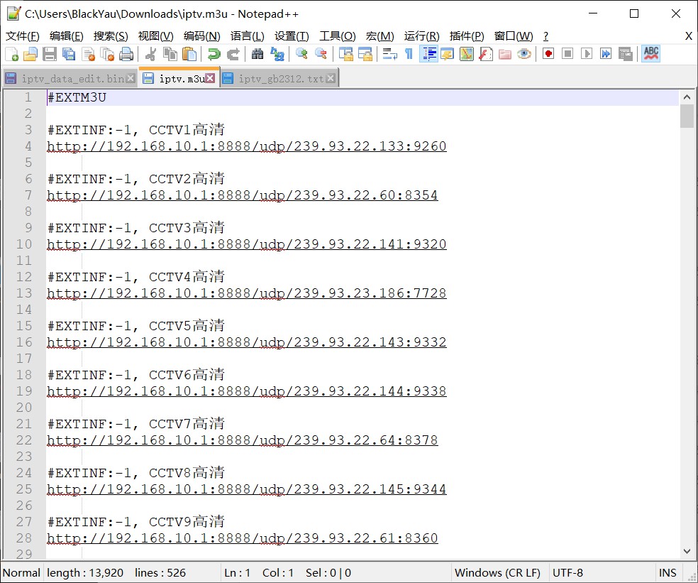
Task: Cut selection with the scissors icon
Action: [x=151, y=54]
